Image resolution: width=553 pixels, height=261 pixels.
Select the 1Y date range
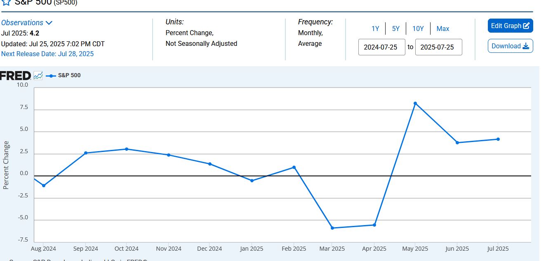click(x=375, y=28)
